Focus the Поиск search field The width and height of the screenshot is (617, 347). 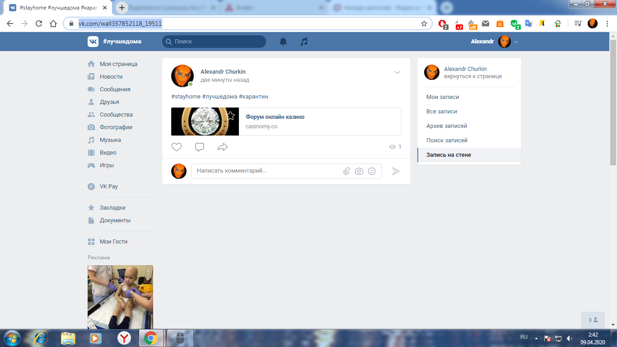tap(214, 42)
